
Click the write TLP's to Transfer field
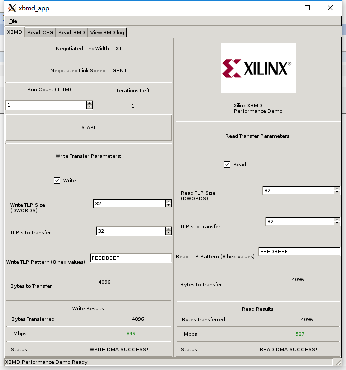(131, 231)
